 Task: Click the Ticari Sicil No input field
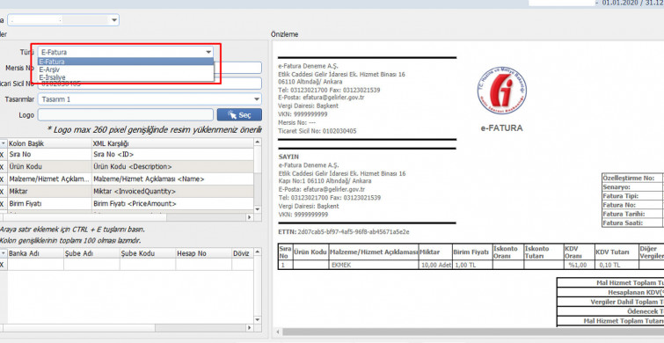point(150,84)
